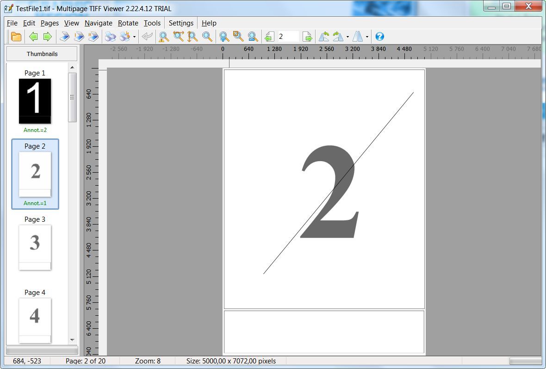
Task: Click the cursor coordinates '684, -523' status text
Action: tap(27, 361)
